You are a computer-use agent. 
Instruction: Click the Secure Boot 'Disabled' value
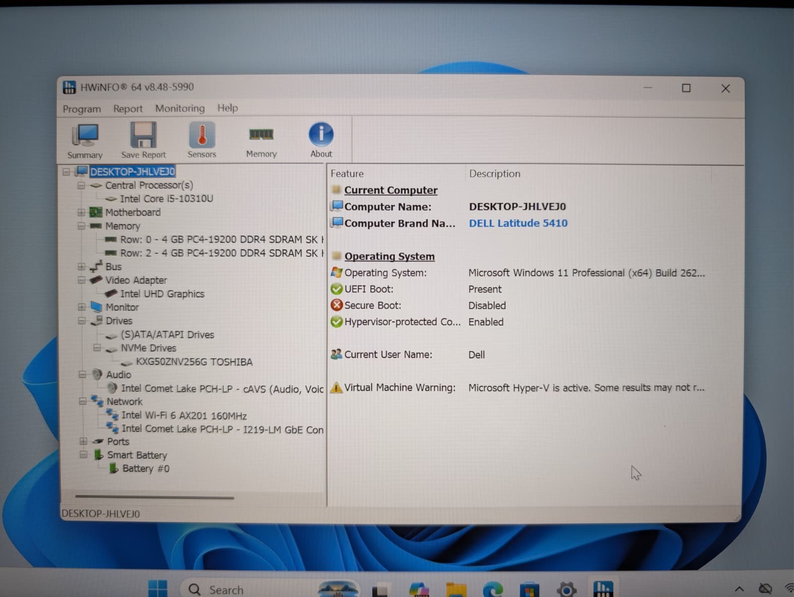pyautogui.click(x=487, y=305)
